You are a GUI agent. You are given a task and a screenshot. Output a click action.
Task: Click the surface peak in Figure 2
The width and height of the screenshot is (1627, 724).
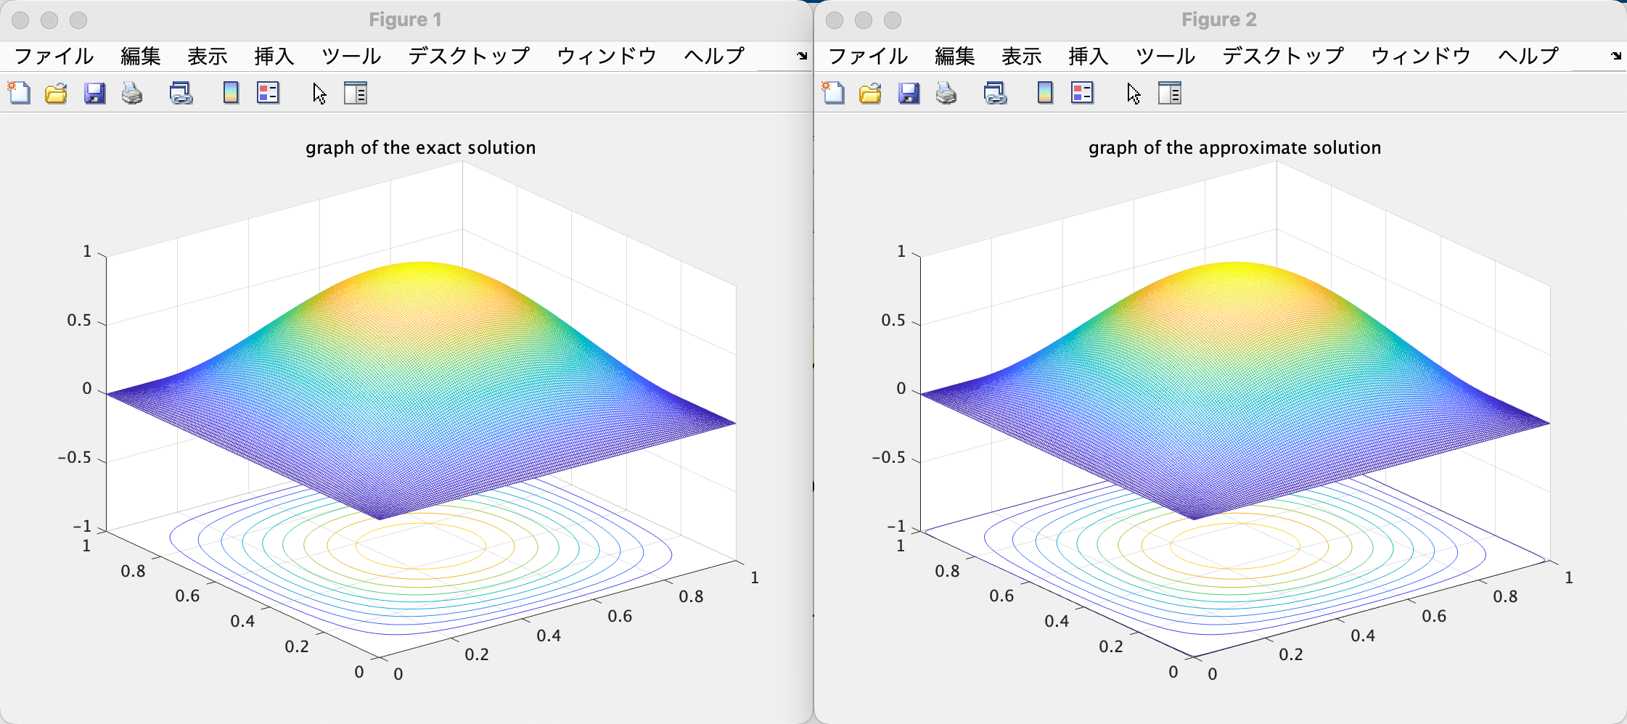point(1235,266)
